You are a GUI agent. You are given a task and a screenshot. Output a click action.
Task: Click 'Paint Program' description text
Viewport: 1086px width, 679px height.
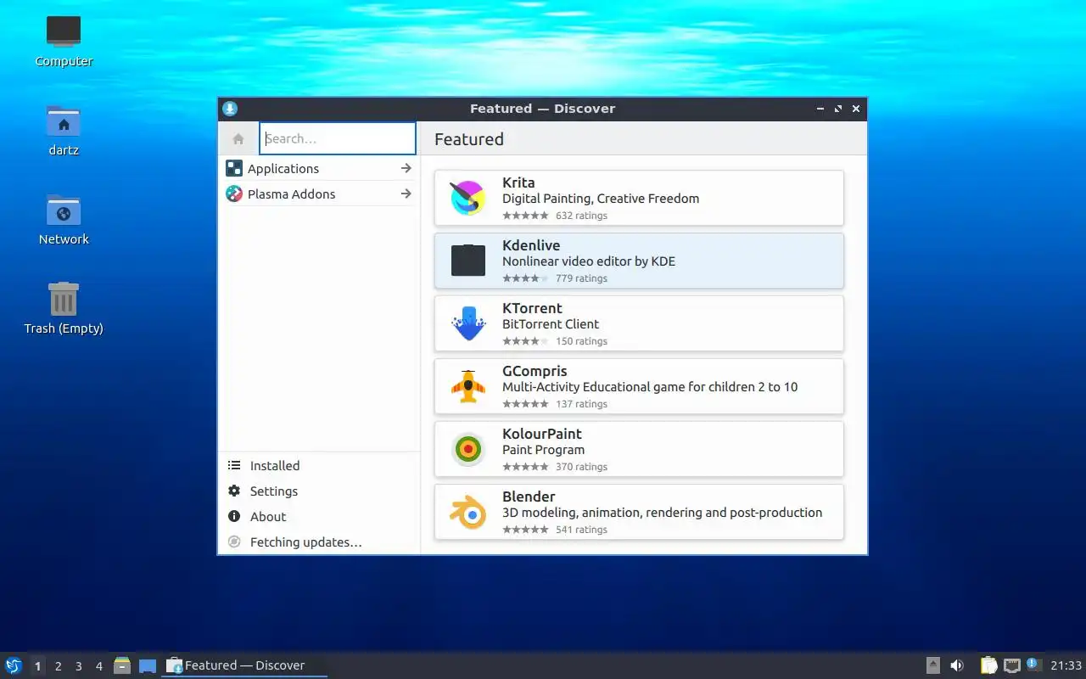(x=543, y=450)
